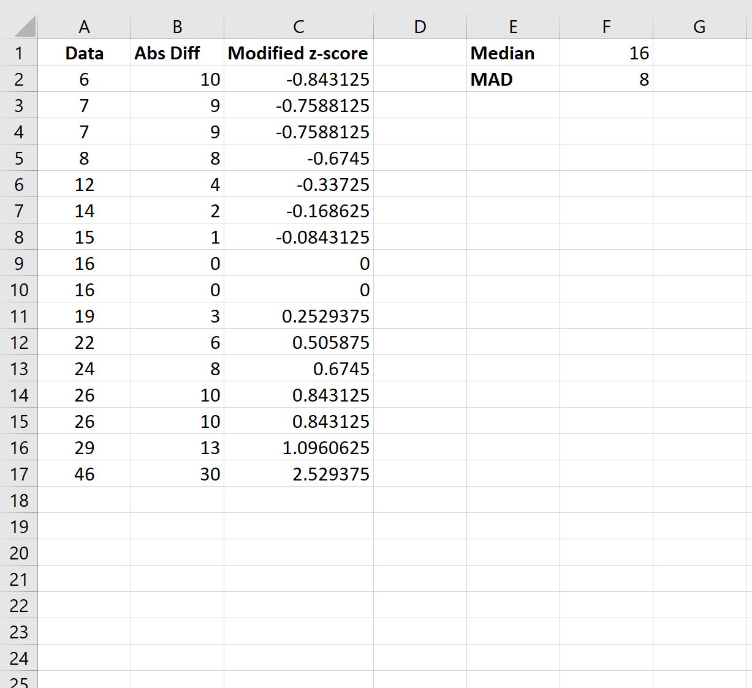
Task: Click the cell with 2.529375
Action: click(298, 474)
